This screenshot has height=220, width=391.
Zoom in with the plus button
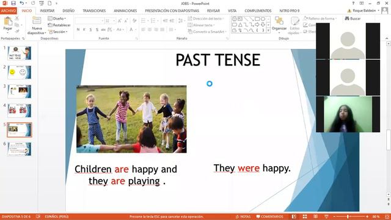coord(367,216)
